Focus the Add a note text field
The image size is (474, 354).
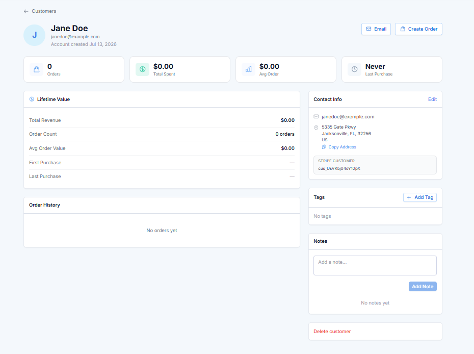click(x=375, y=266)
